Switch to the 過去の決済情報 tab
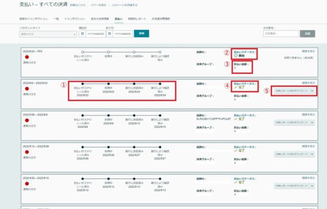The width and height of the screenshot is (327, 209). pos(100,19)
